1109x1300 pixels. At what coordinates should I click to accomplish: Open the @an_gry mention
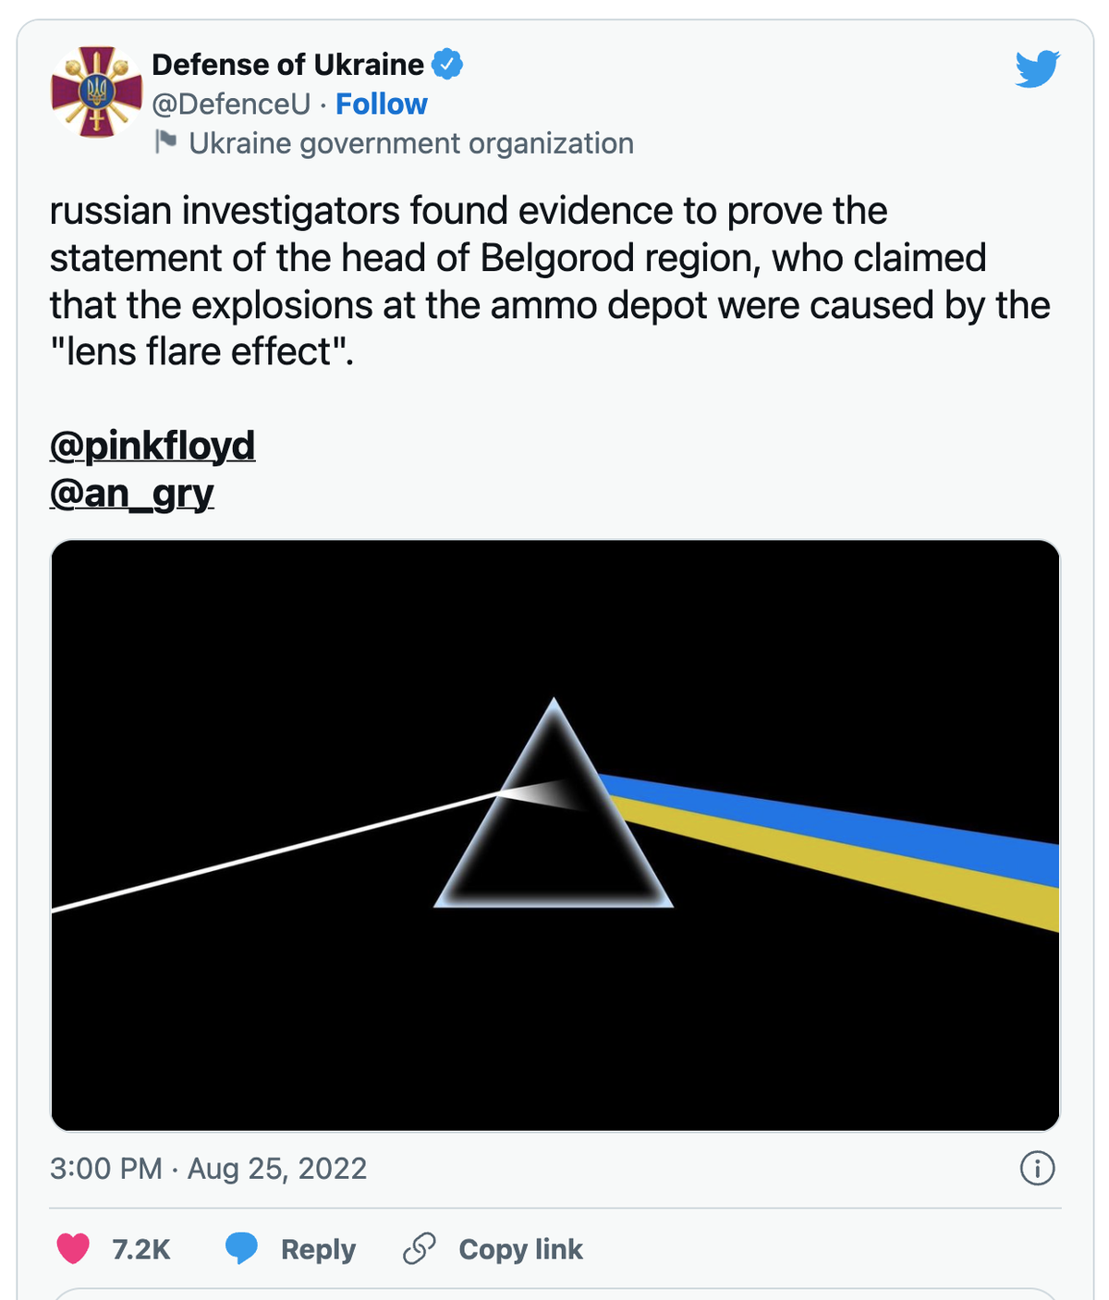[132, 494]
